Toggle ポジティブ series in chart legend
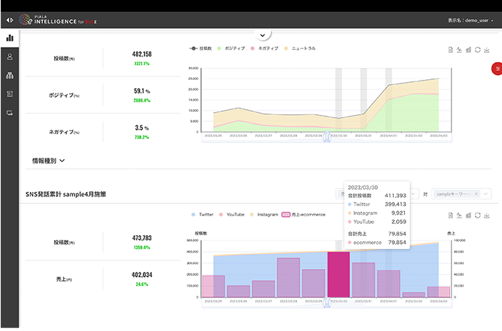The width and height of the screenshot is (502, 331). click(x=232, y=49)
